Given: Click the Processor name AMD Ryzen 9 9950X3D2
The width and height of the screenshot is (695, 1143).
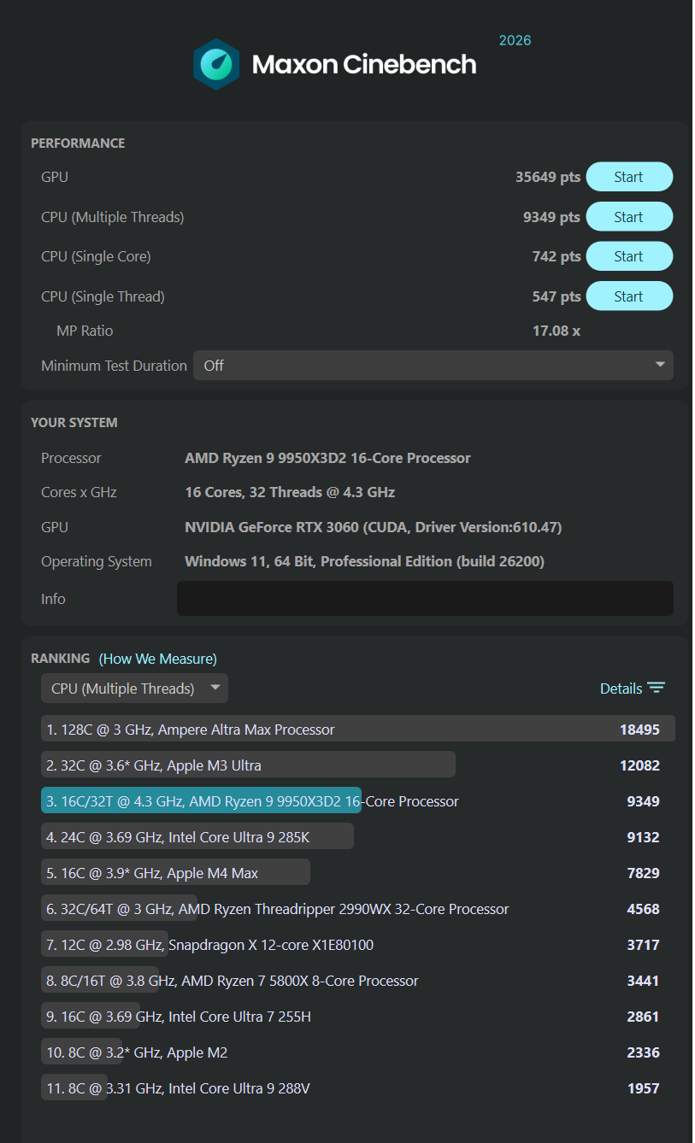Looking at the screenshot, I should point(327,458).
